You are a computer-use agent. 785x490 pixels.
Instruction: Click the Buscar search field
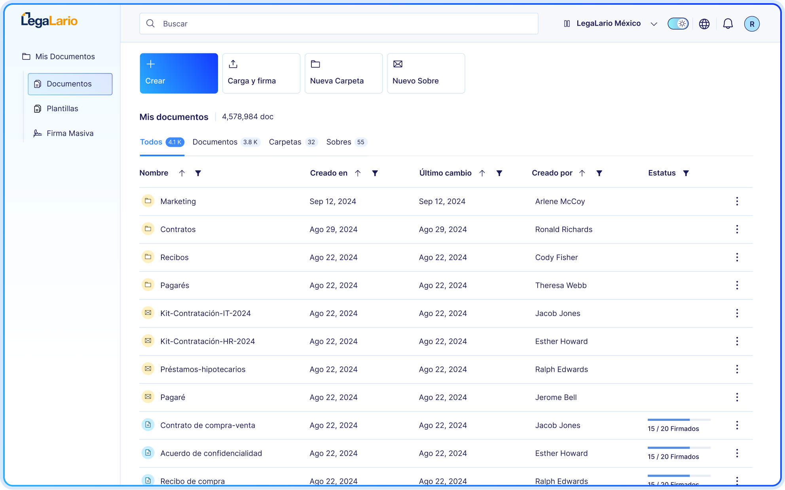(x=339, y=24)
